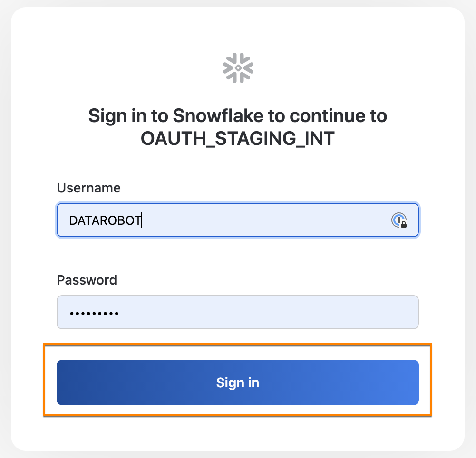Click "Sign in to" at the heading start
This screenshot has height=458, width=476.
pos(128,116)
